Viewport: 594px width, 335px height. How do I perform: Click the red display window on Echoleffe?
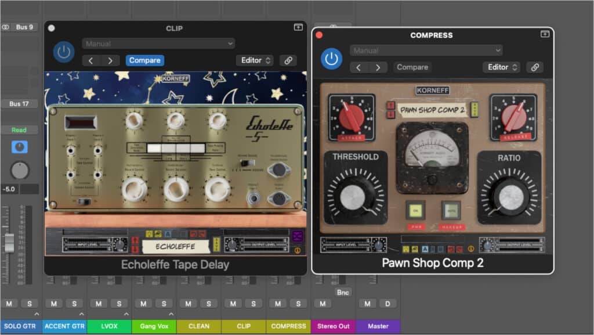(x=81, y=123)
